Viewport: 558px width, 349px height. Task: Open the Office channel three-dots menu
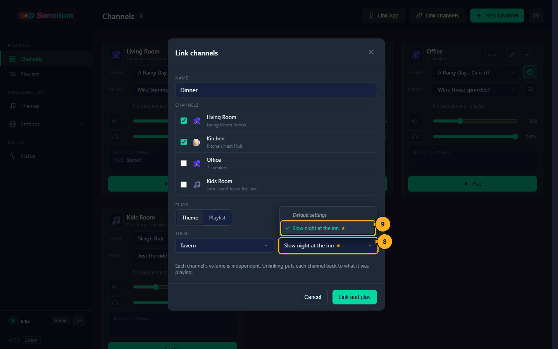(x=528, y=54)
